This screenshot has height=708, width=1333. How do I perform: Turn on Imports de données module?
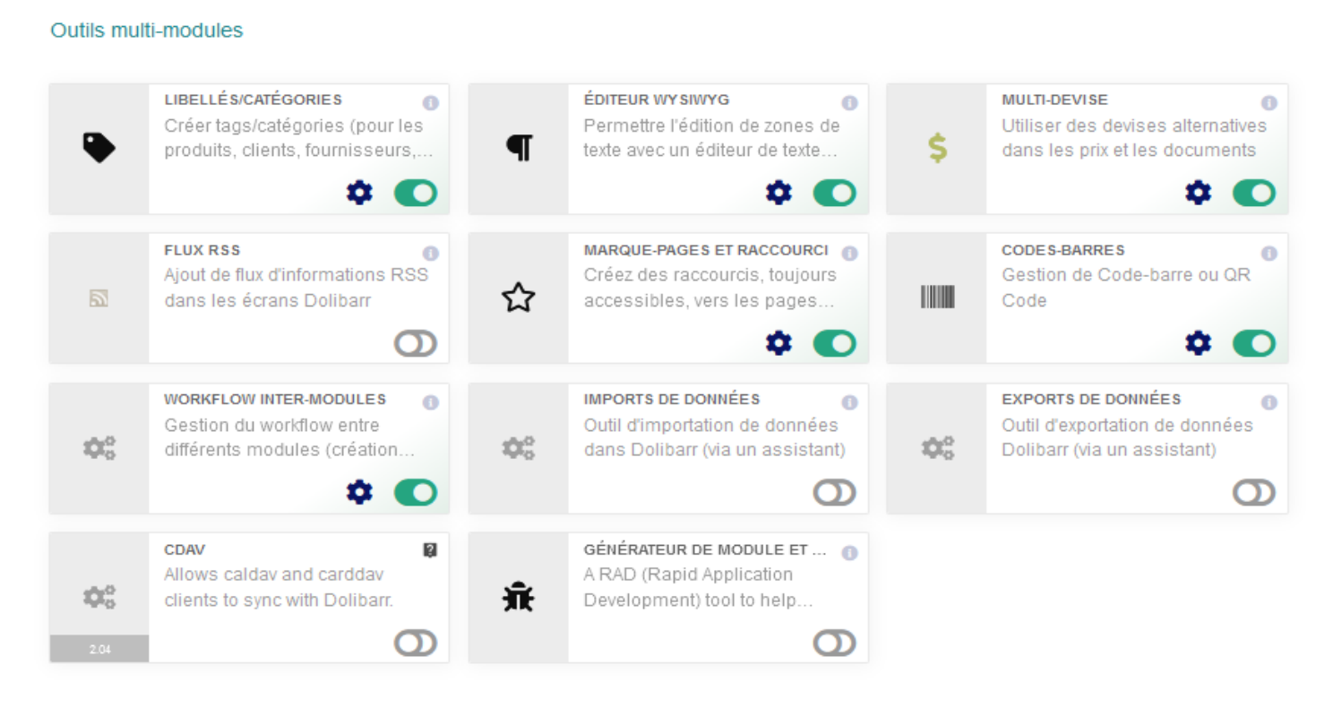click(835, 493)
